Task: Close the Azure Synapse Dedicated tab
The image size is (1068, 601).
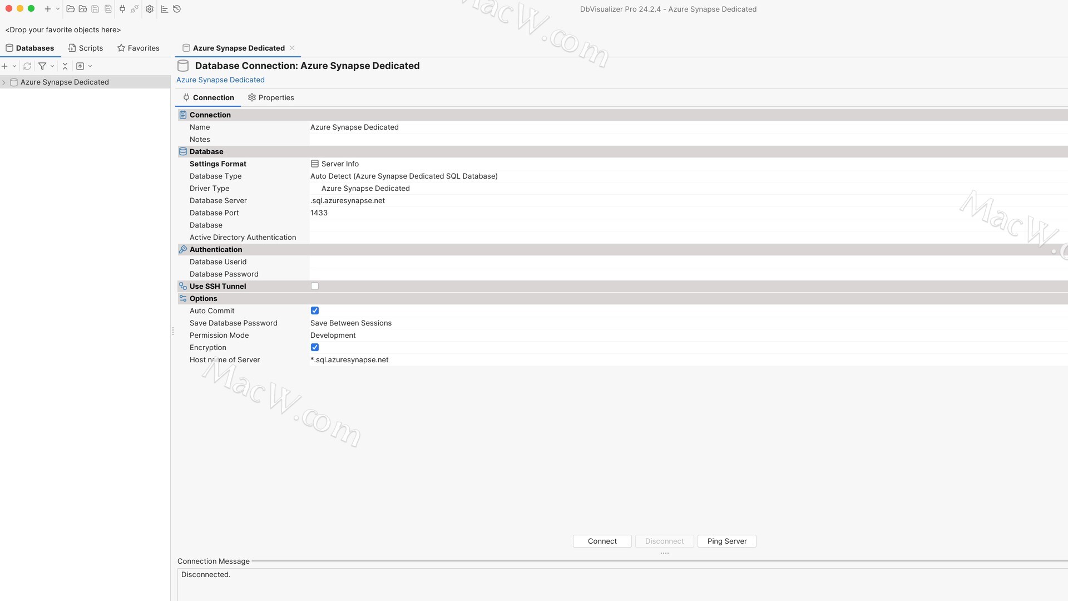Action: pos(292,48)
